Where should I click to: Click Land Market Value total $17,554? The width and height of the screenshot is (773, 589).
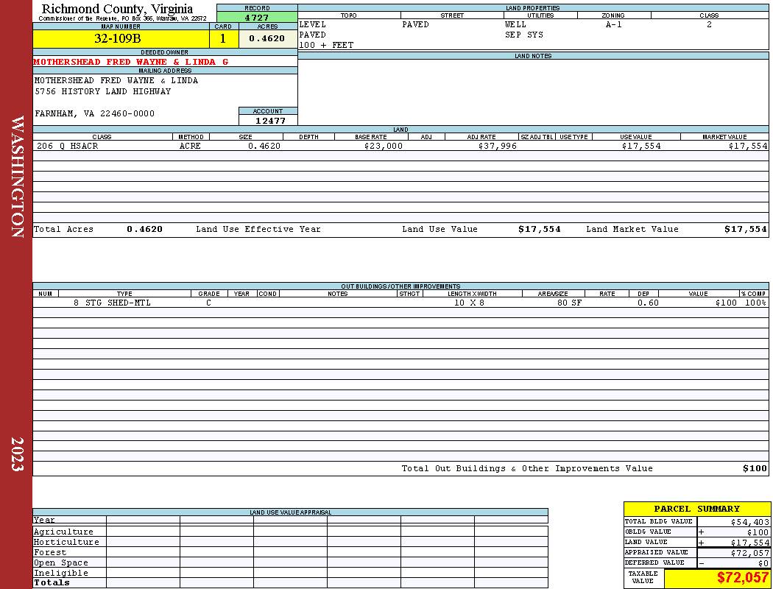[x=745, y=229]
